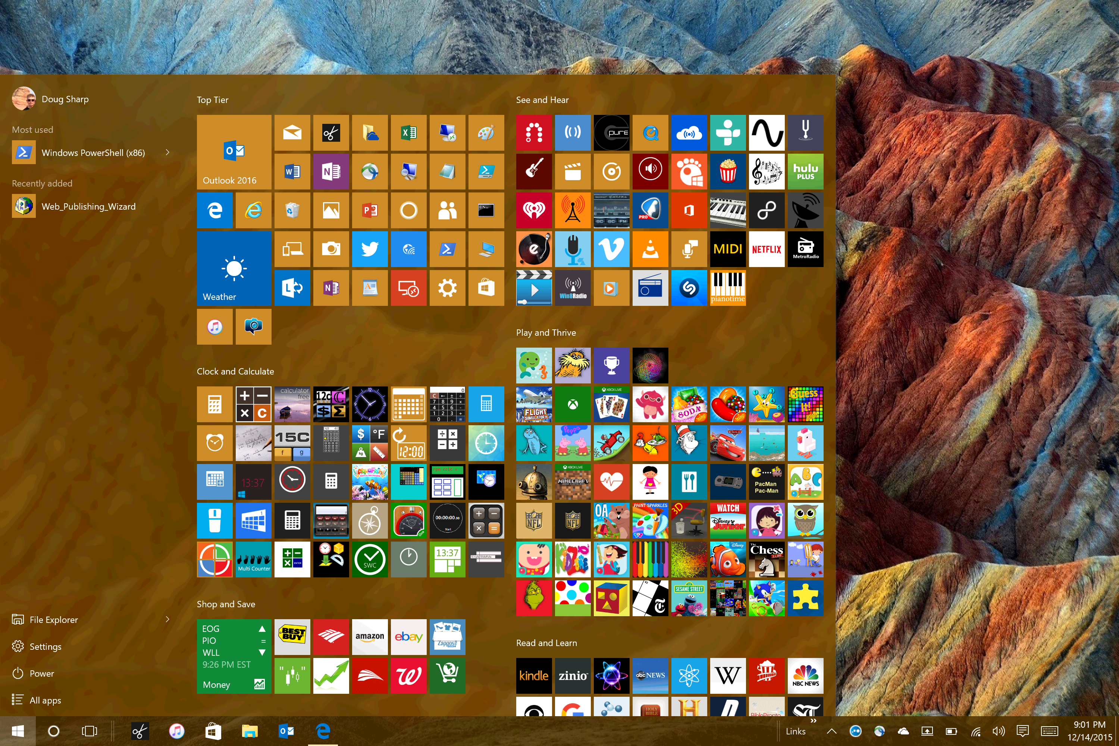Open the Kindle tile
Viewport: 1119px width, 746px height.
click(x=534, y=676)
